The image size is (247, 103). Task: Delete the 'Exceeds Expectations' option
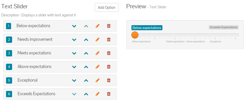109,94
